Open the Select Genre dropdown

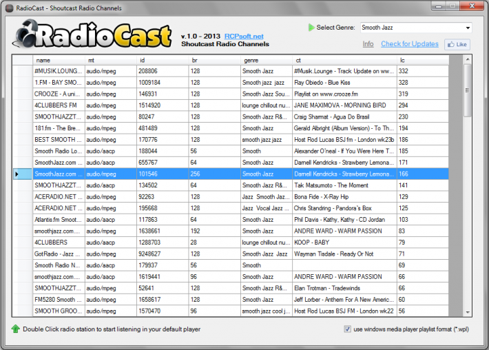coord(416,28)
